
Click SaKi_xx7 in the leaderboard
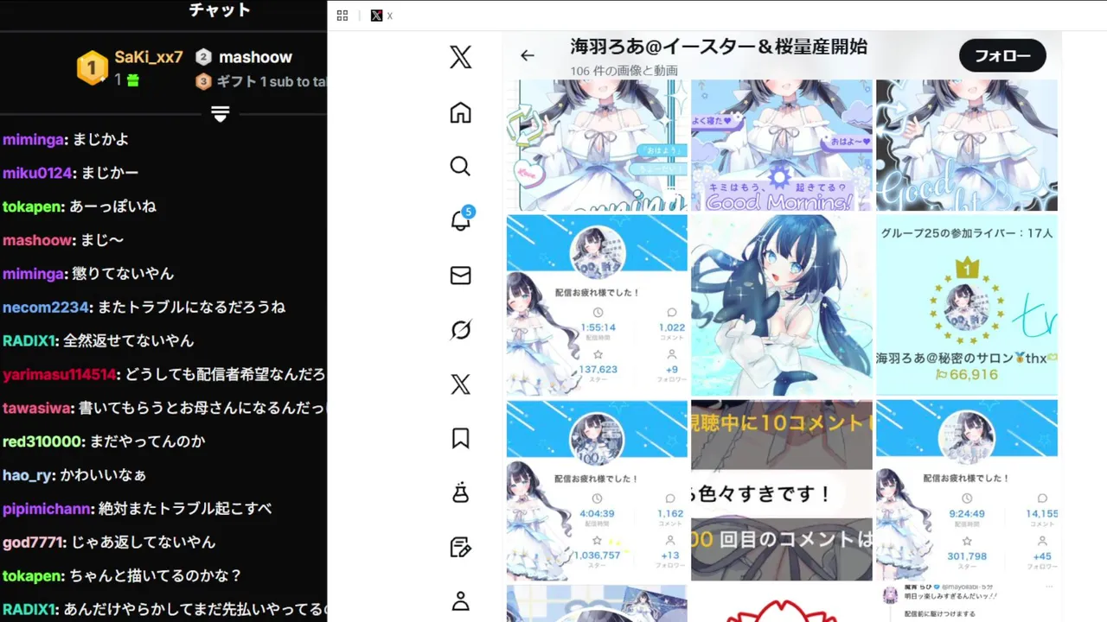coord(149,57)
